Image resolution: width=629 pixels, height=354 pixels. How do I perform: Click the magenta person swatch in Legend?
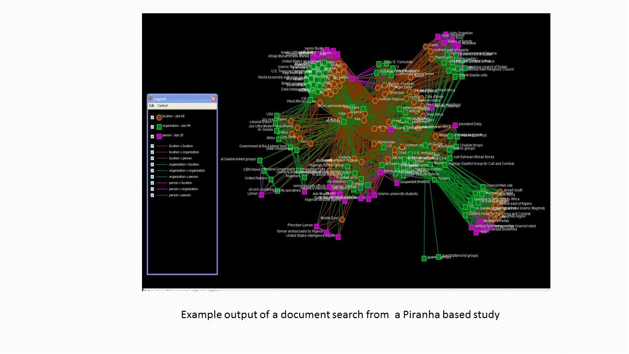159,136
